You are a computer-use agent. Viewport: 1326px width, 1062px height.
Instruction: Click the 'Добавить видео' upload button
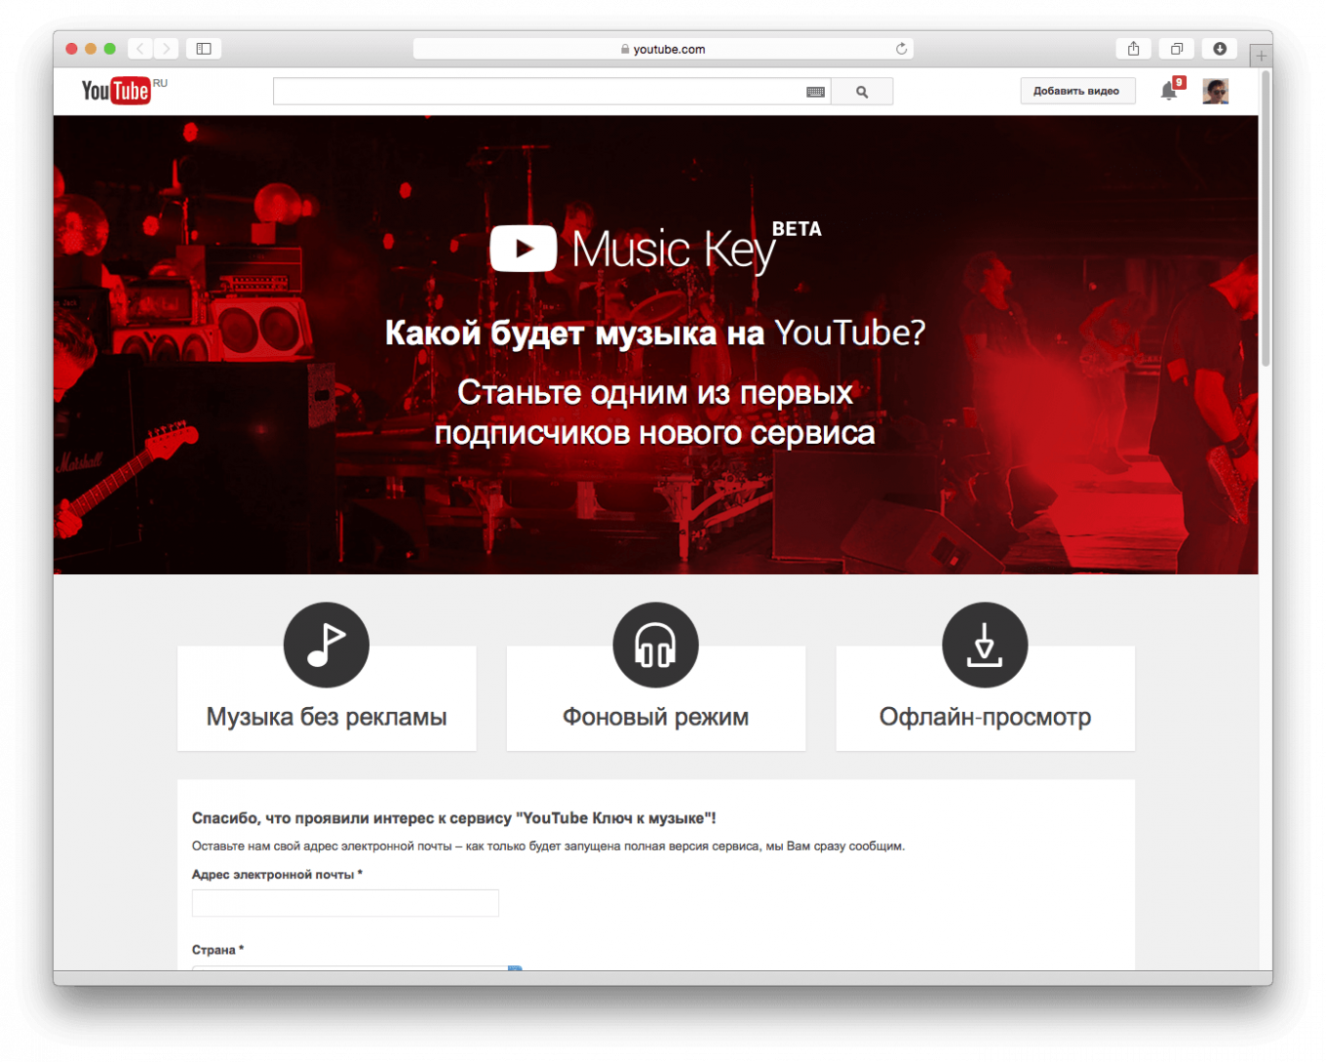pos(1076,91)
